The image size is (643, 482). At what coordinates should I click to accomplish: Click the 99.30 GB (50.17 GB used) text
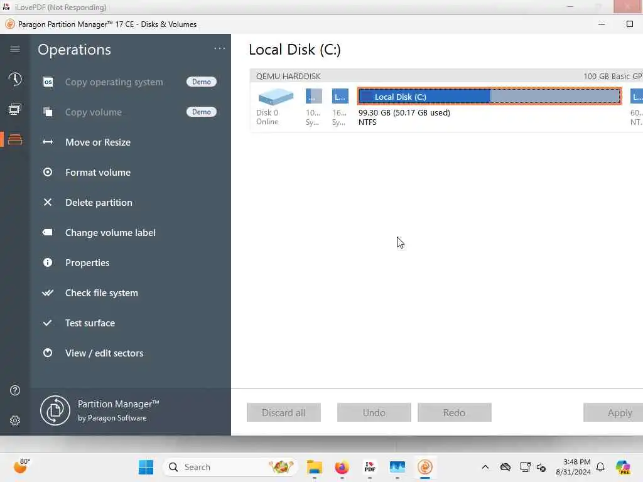pyautogui.click(x=404, y=112)
